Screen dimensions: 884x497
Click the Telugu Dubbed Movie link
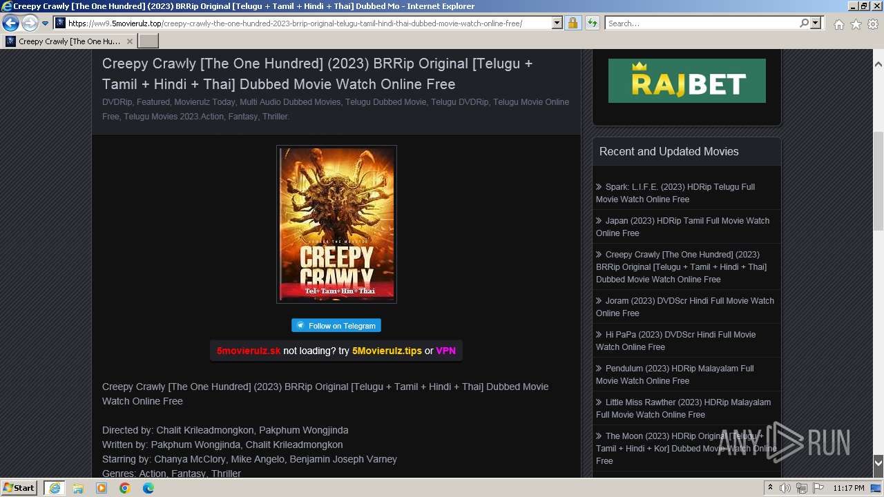click(385, 102)
